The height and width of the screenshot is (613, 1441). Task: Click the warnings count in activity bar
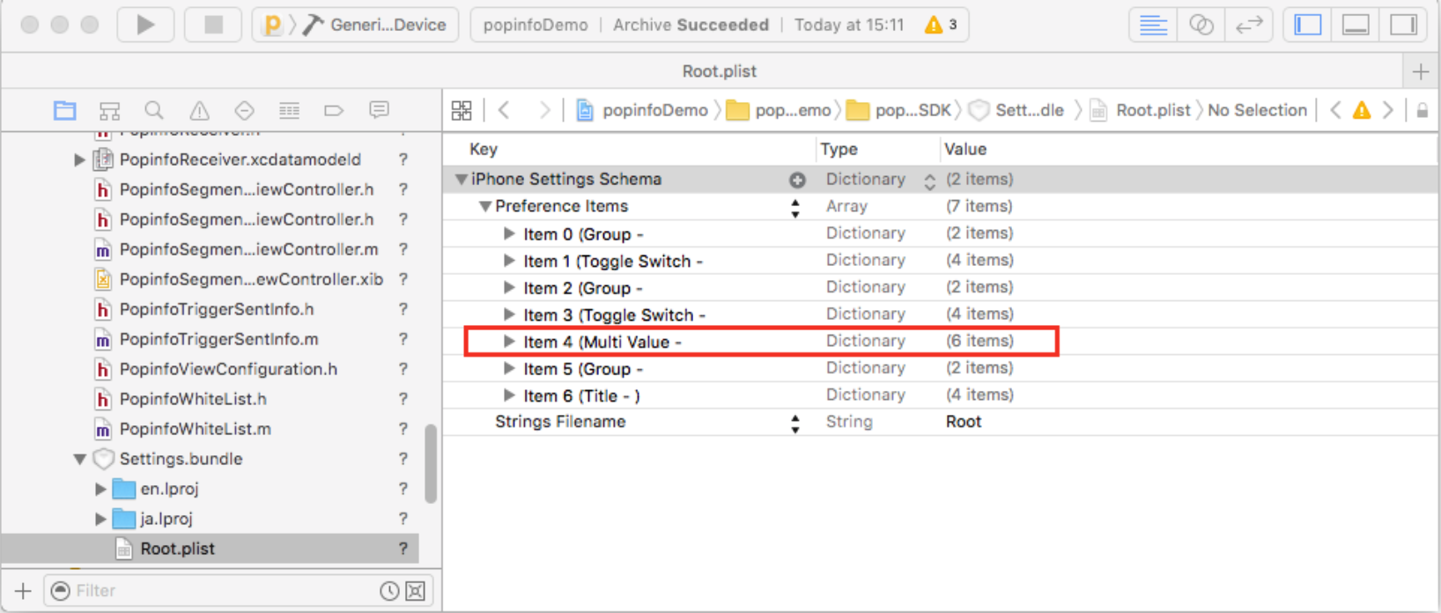[941, 25]
